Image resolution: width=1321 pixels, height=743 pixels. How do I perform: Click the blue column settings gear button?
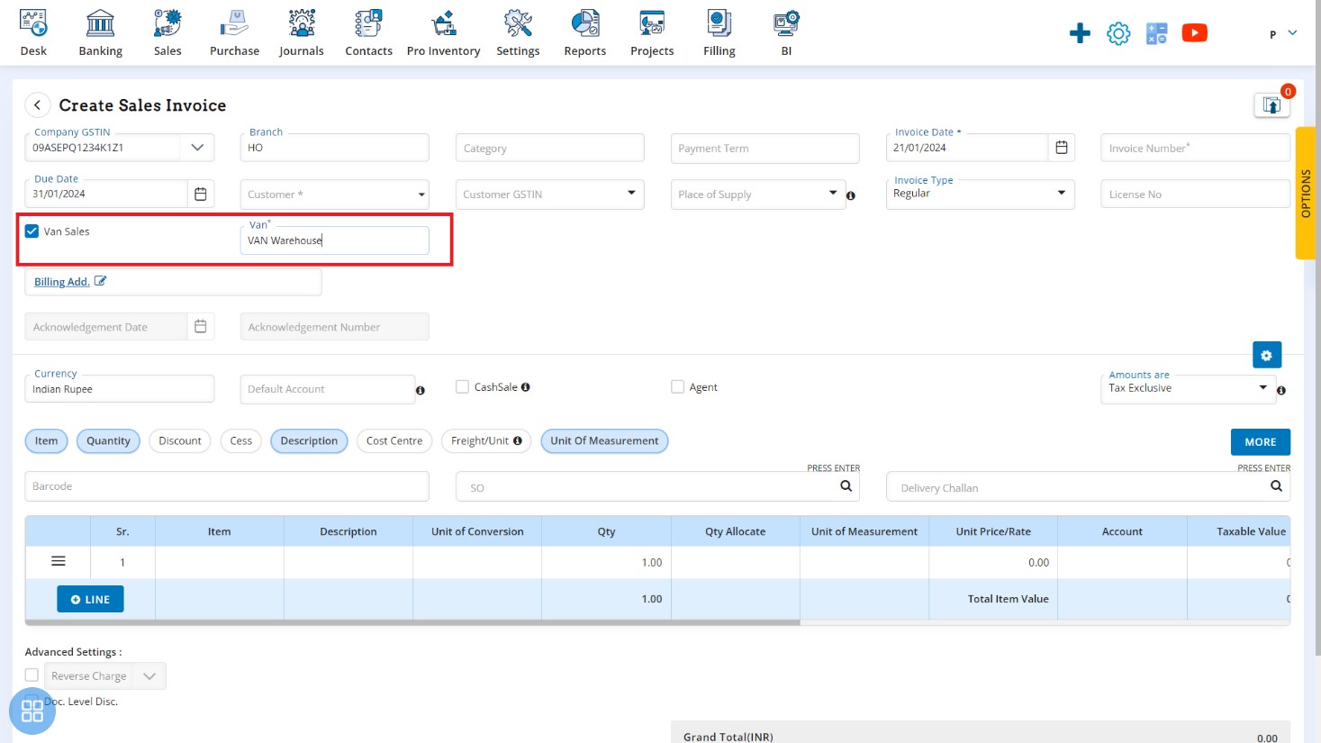pyautogui.click(x=1266, y=355)
